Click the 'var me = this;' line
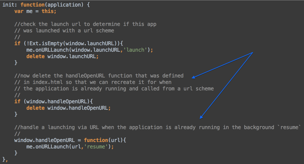The image size is (304, 164). pyautogui.click(x=35, y=11)
